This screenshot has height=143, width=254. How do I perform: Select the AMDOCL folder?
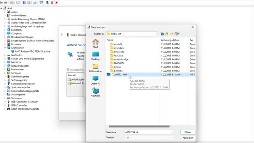click(x=118, y=56)
